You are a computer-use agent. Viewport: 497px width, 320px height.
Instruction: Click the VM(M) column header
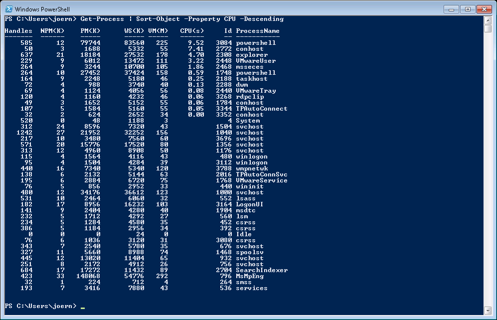pyautogui.click(x=158, y=31)
